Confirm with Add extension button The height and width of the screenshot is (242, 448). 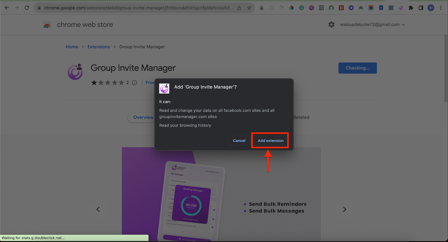[270, 141]
